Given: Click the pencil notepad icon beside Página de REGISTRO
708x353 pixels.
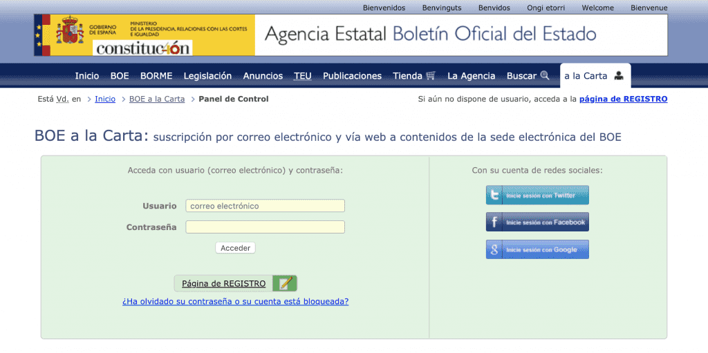Looking at the screenshot, I should coord(285,283).
